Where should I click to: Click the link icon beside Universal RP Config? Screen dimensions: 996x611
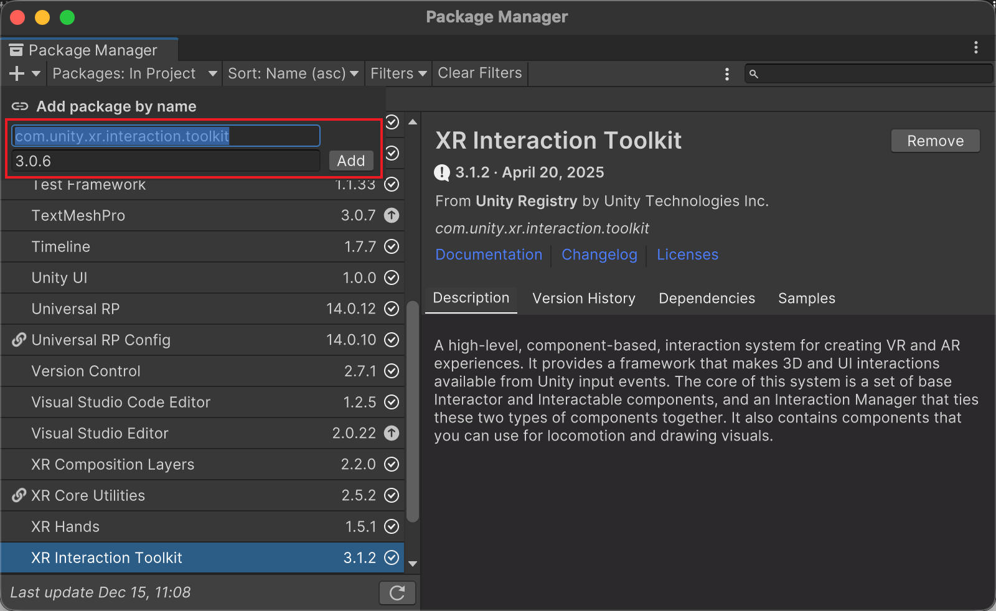19,340
